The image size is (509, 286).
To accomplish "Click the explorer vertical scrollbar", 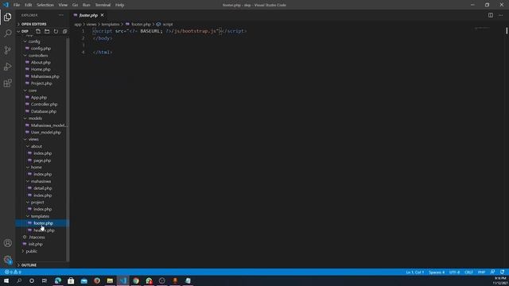I will pyautogui.click(x=68, y=149).
